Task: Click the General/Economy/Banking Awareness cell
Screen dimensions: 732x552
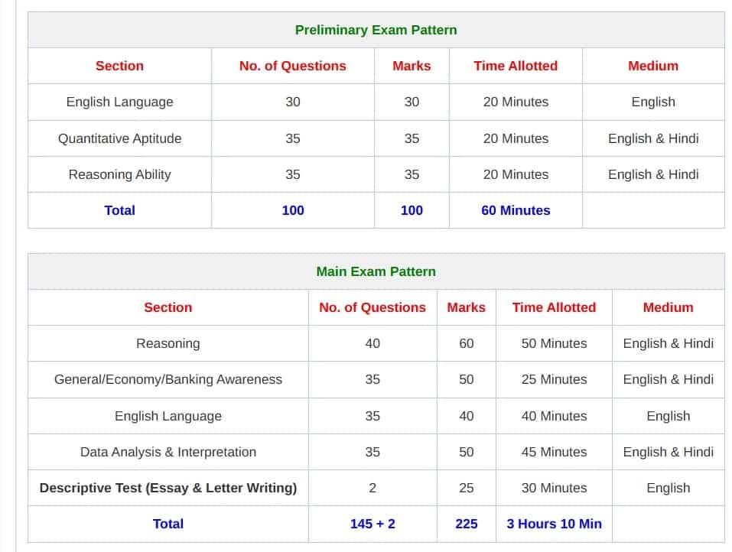Action: pyautogui.click(x=168, y=379)
